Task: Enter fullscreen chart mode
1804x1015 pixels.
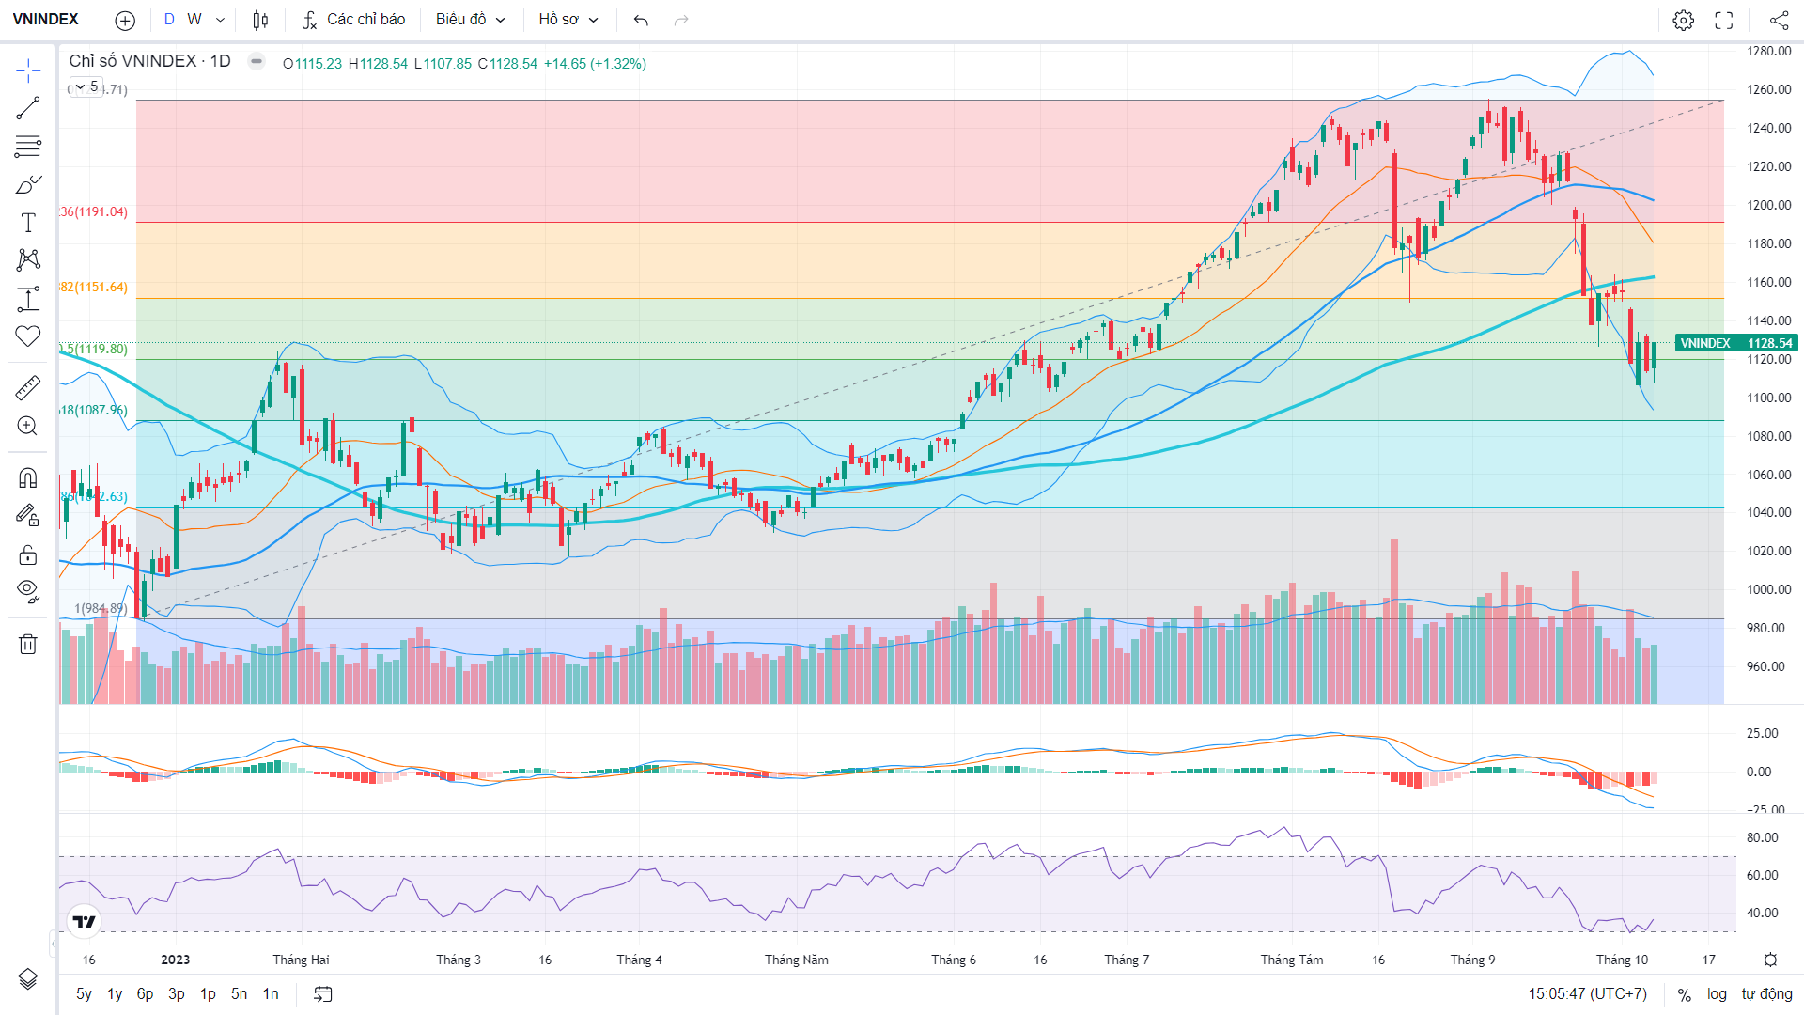Action: pyautogui.click(x=1724, y=20)
